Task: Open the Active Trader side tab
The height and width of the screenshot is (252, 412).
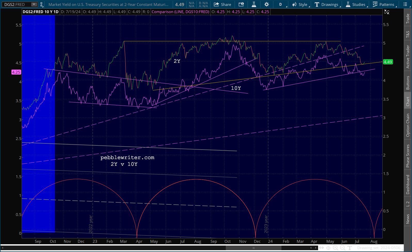Action: point(408,57)
